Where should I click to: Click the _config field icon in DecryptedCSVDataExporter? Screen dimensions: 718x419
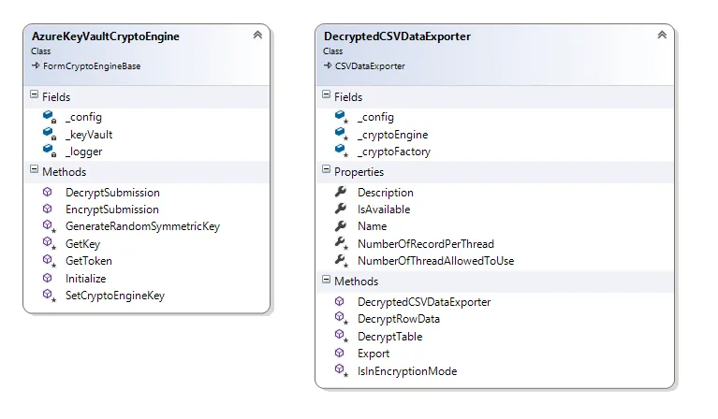click(x=341, y=117)
